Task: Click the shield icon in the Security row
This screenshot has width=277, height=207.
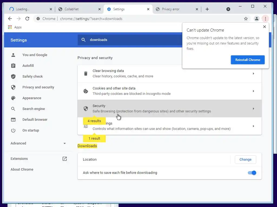Action: [86, 109]
